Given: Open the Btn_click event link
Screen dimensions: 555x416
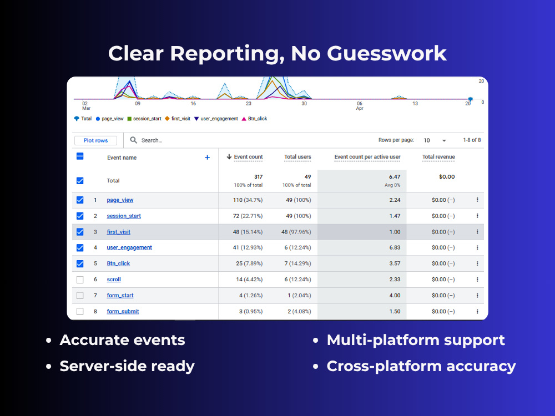Looking at the screenshot, I should [118, 263].
